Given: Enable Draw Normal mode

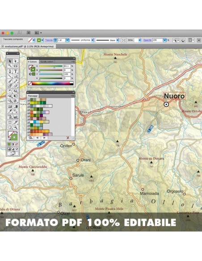Looking at the screenshot, I should 9,149.
